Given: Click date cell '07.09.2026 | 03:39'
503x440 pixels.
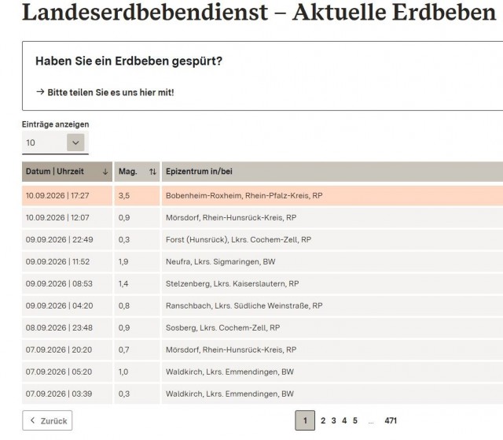Looking at the screenshot, I should click(67, 394).
